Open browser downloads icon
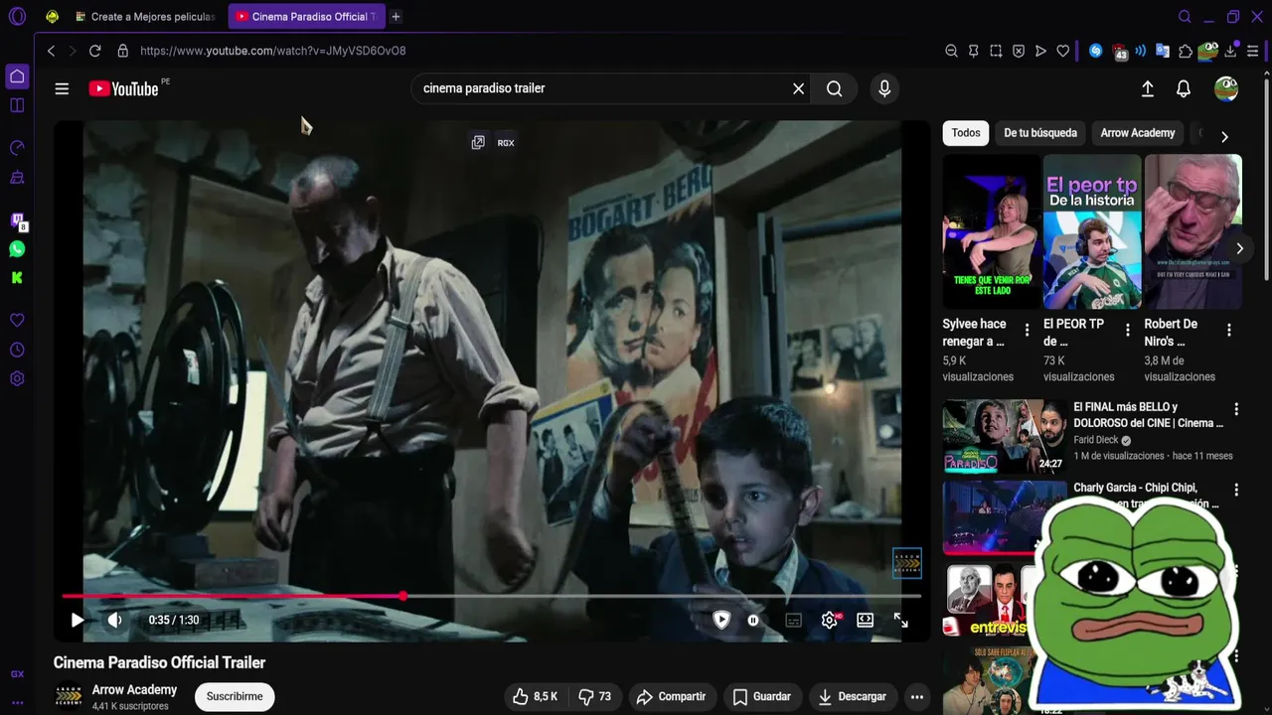This screenshot has height=715, width=1272. pos(1230,51)
